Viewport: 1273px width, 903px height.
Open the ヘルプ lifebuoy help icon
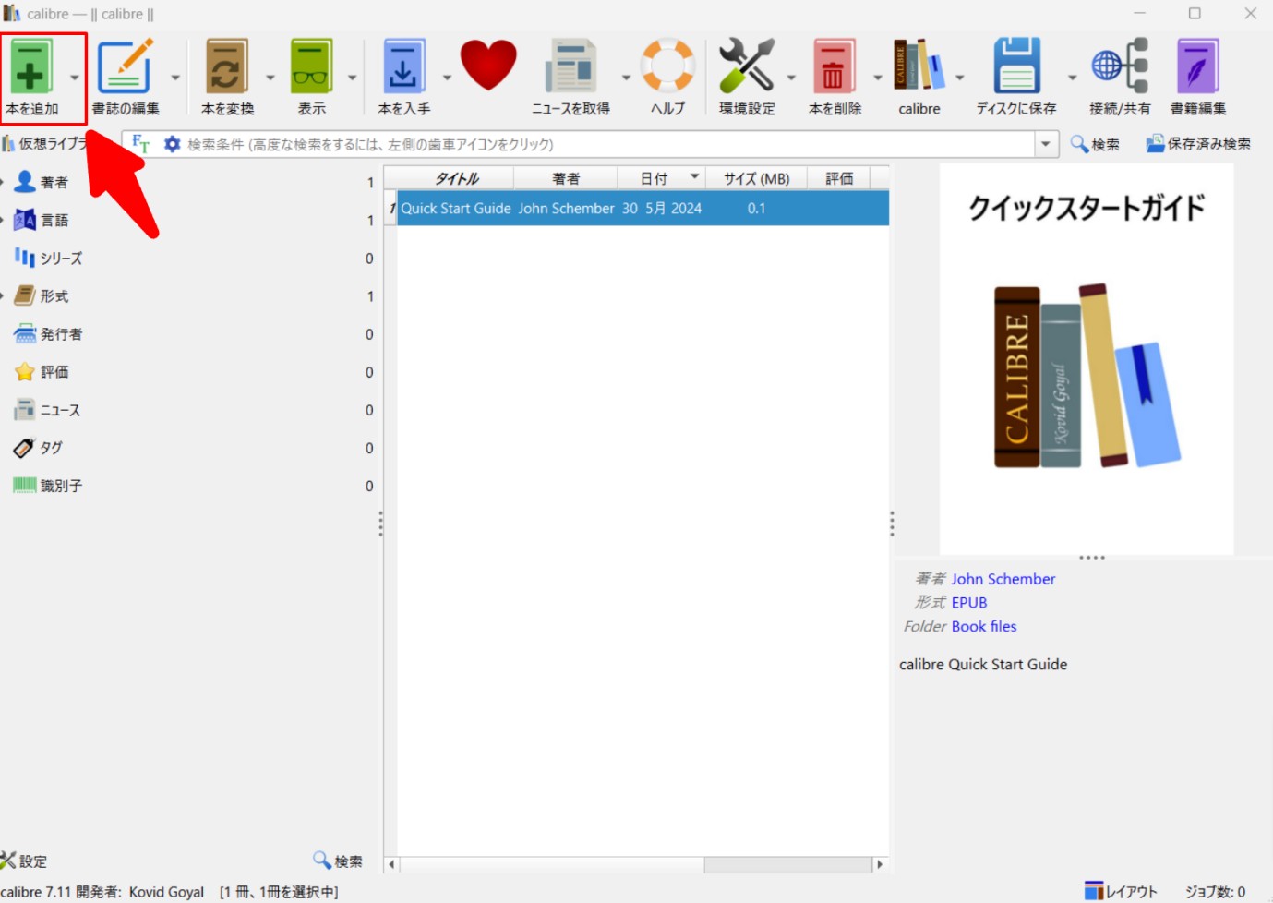(x=667, y=66)
